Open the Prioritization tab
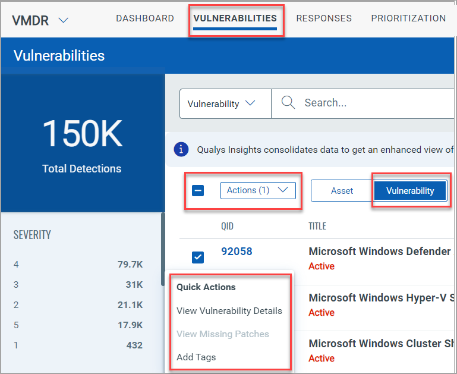 click(408, 18)
